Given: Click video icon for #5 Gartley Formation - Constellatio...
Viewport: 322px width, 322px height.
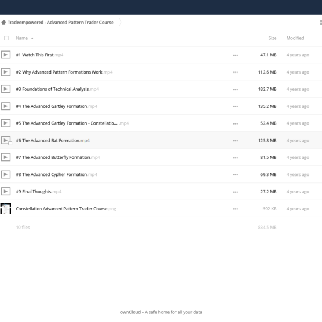Looking at the screenshot, I should [x=5, y=123].
